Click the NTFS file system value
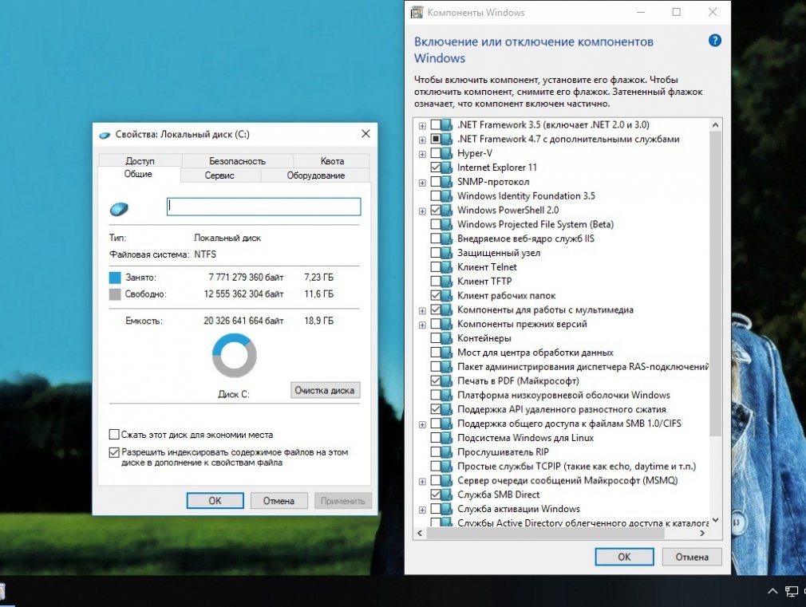The height and width of the screenshot is (607, 806). [205, 254]
